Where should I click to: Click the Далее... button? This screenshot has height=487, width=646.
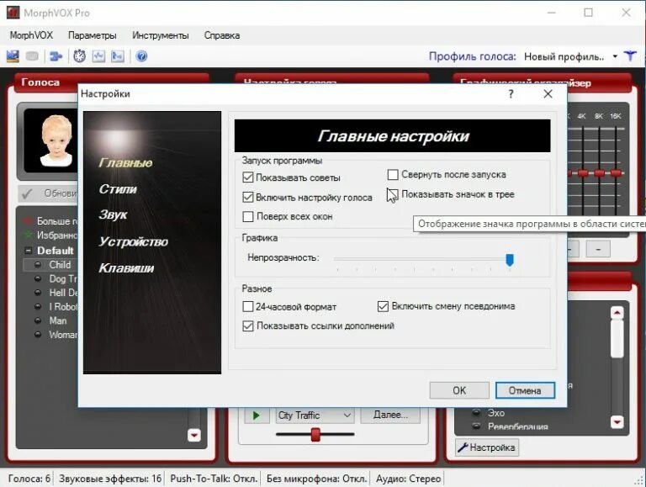click(390, 415)
